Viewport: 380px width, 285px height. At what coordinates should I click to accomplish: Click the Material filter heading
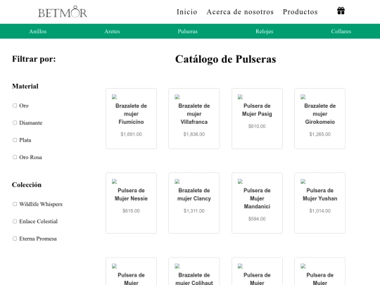(x=25, y=86)
